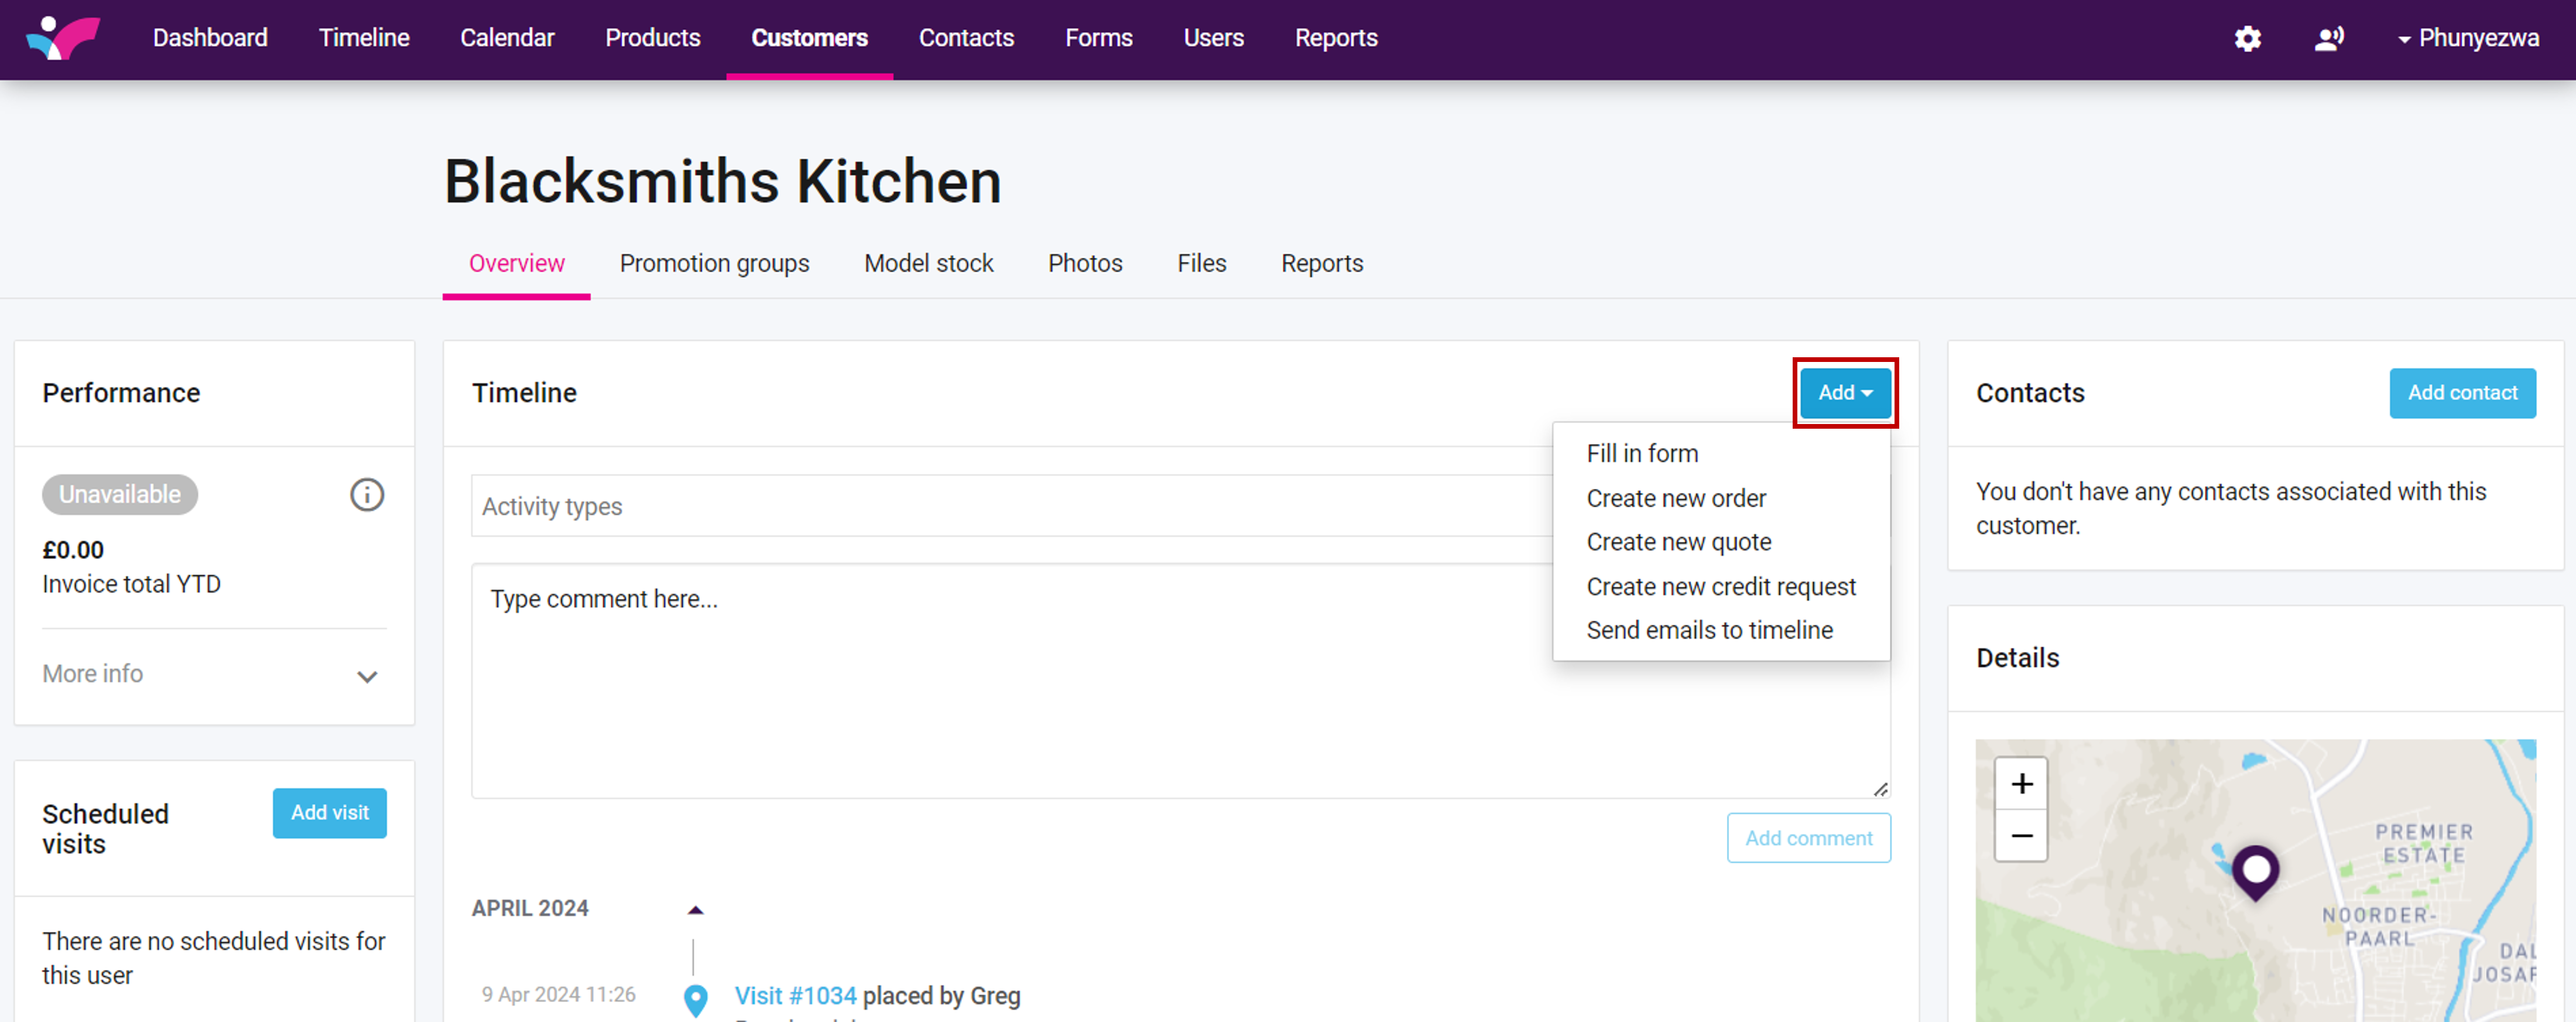Click the app logo in the navbar
Viewport: 2576px width, 1022px height.
[x=62, y=38]
